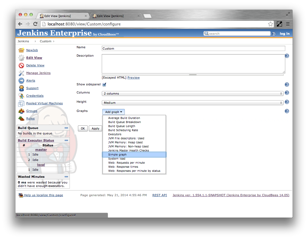
Task: Click the Manage Jenkins tools icon
Action: (21, 73)
